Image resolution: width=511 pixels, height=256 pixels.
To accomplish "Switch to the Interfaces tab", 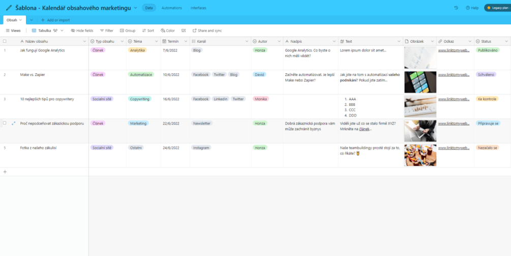I will click(198, 8).
